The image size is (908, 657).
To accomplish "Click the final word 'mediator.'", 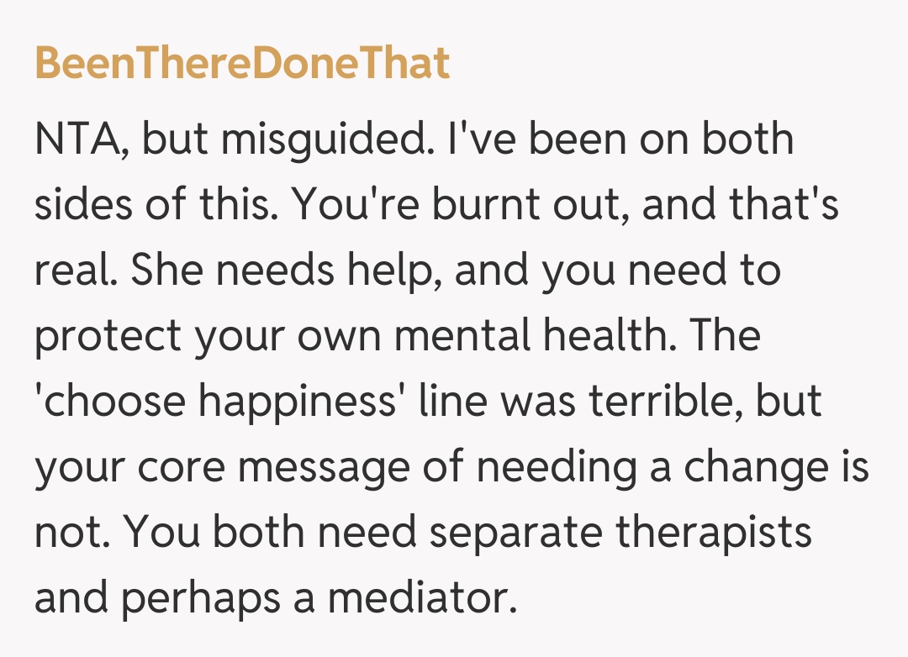I will click(420, 597).
